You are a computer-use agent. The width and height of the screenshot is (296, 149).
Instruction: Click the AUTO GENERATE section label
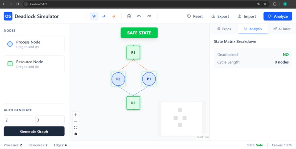click(18, 110)
